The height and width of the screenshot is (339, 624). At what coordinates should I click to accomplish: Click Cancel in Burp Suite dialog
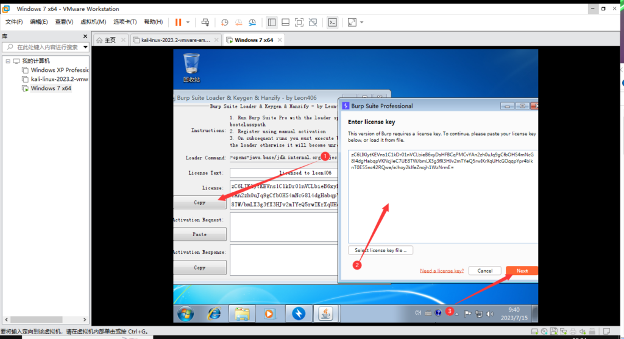pos(484,271)
